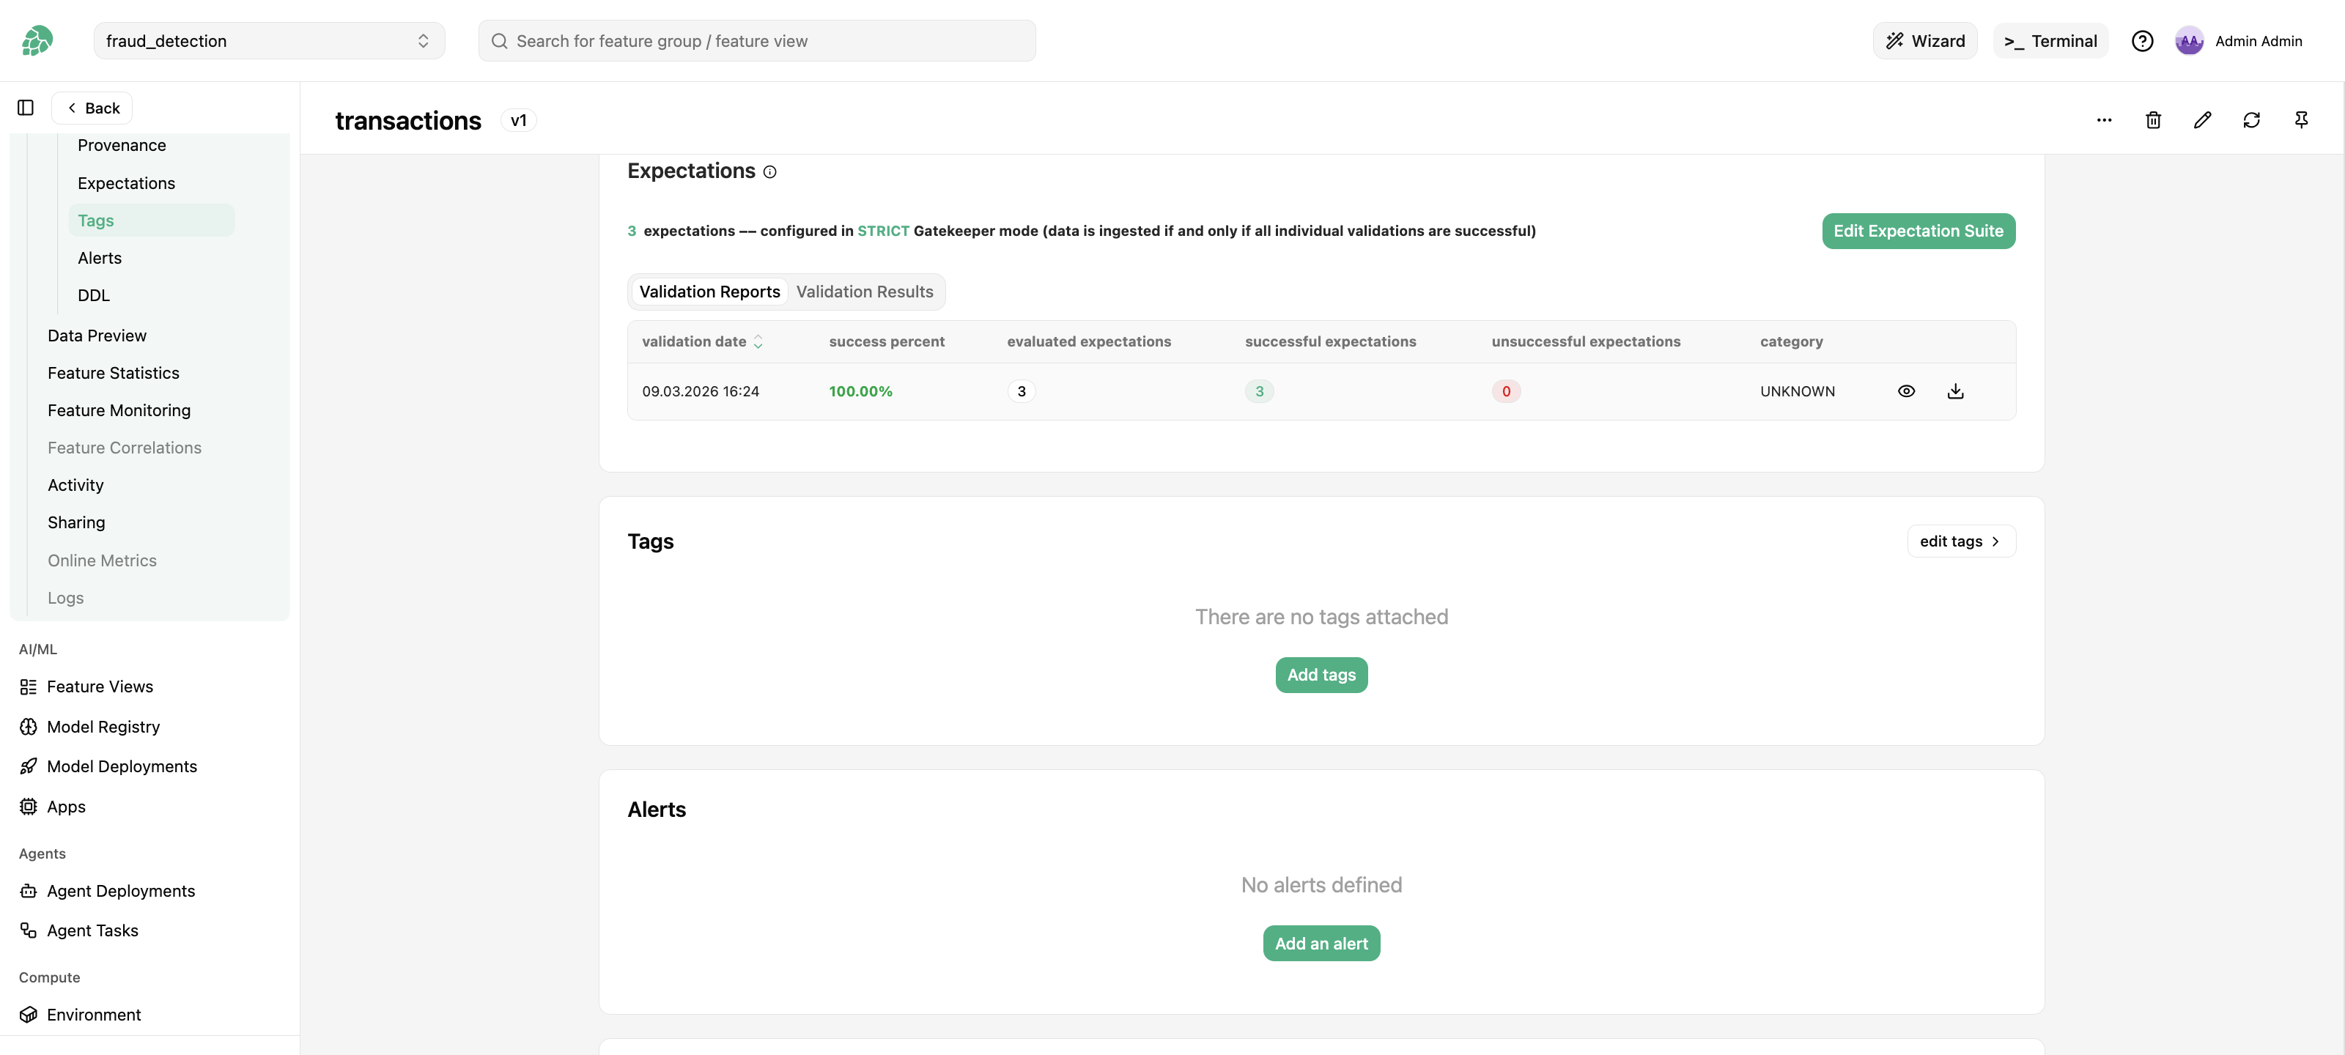Click Edit Expectation Suite
The height and width of the screenshot is (1055, 2345).
[1918, 232]
